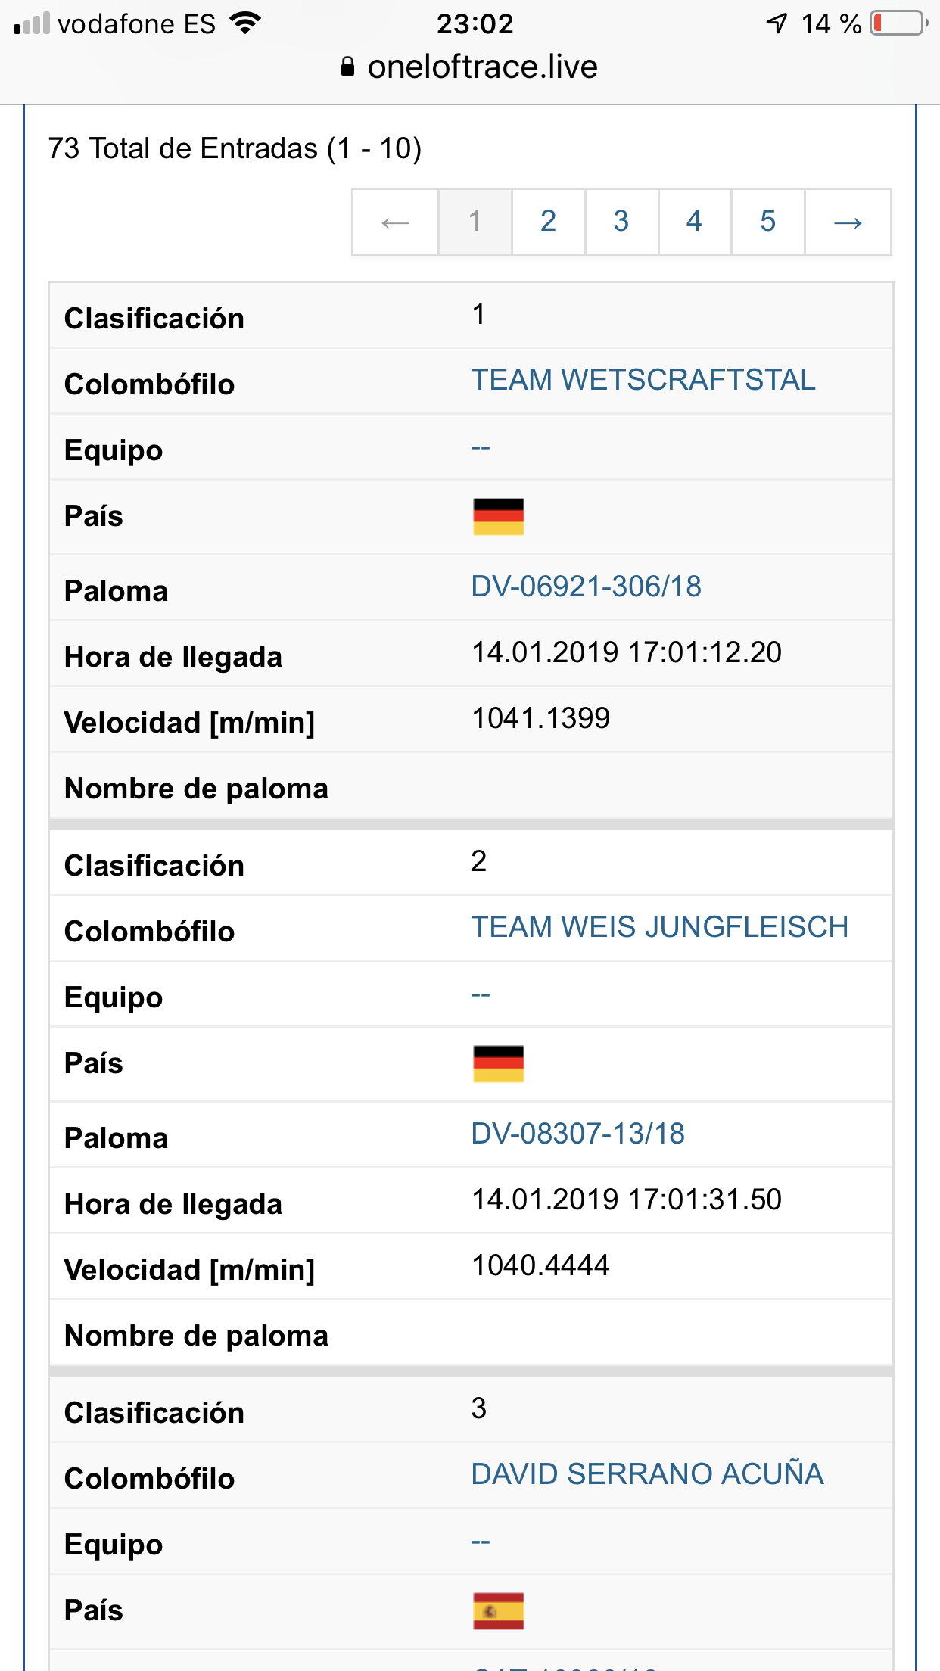This screenshot has height=1671, width=940.
Task: View pigeon DV-06921-306/18 details
Action: [x=586, y=587]
